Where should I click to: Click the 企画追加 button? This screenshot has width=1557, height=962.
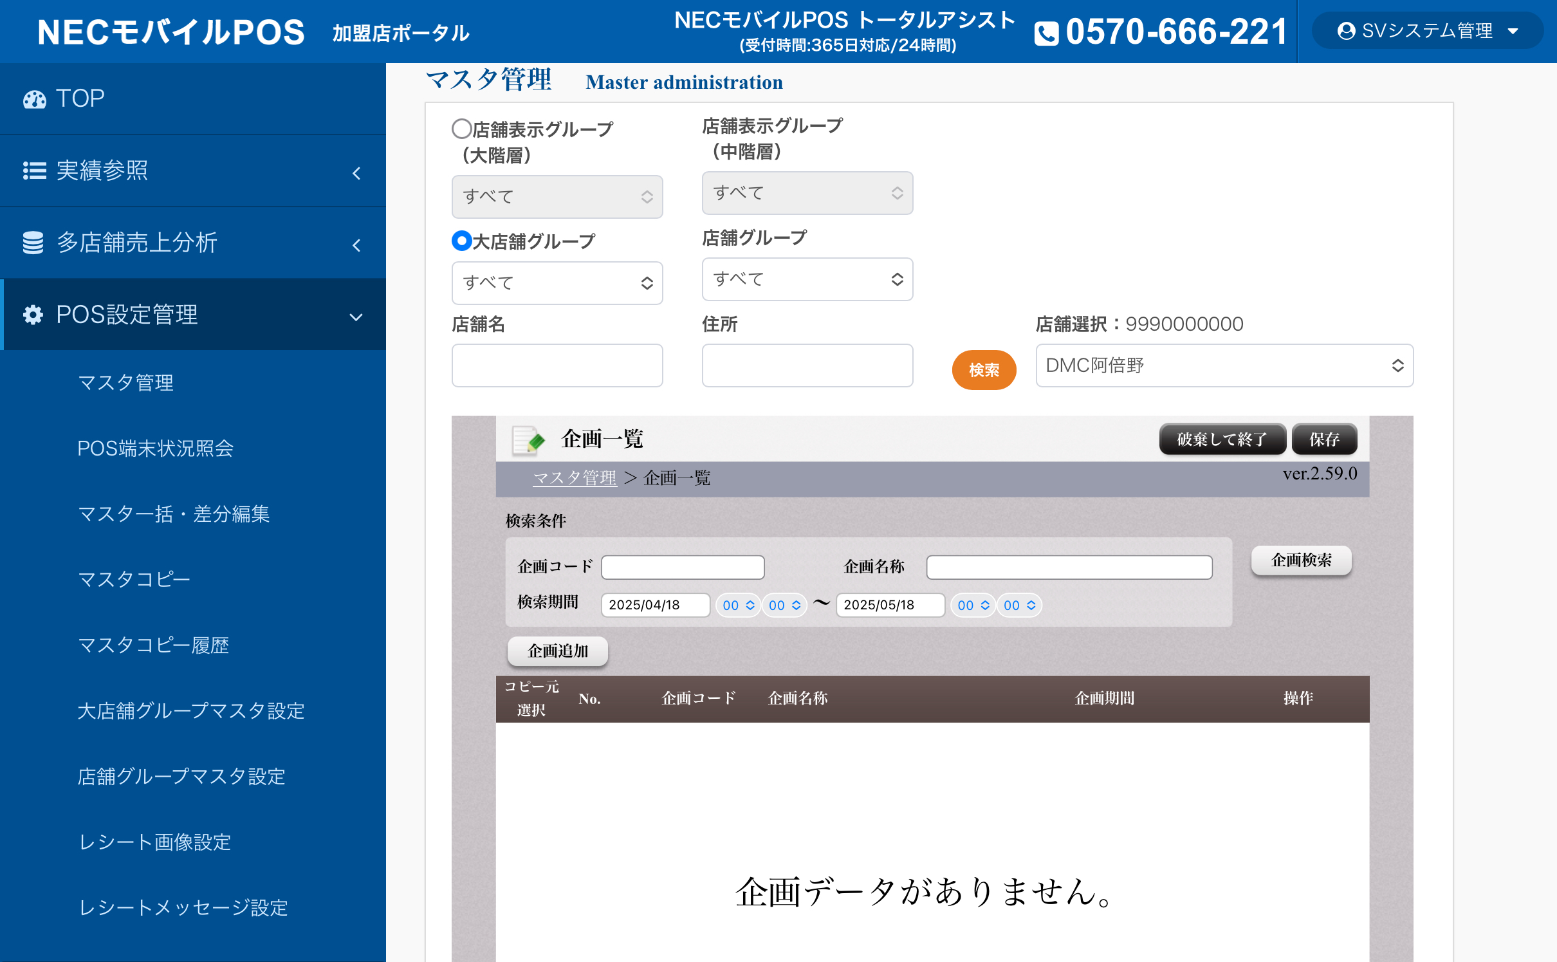point(558,651)
